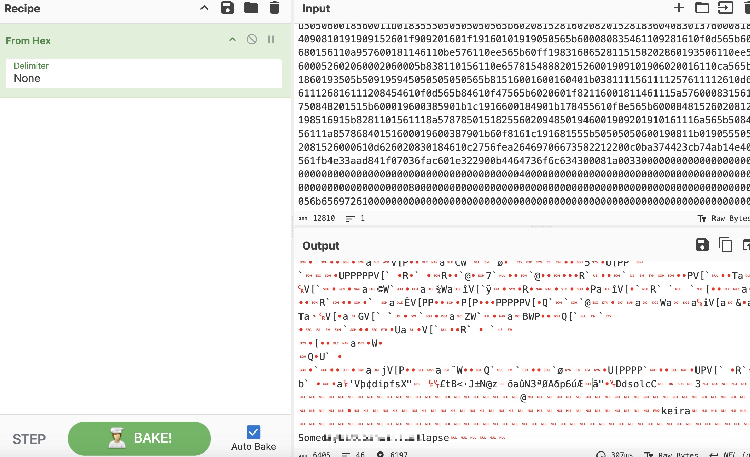Click the STEP button
750x457 pixels.
[29, 439]
